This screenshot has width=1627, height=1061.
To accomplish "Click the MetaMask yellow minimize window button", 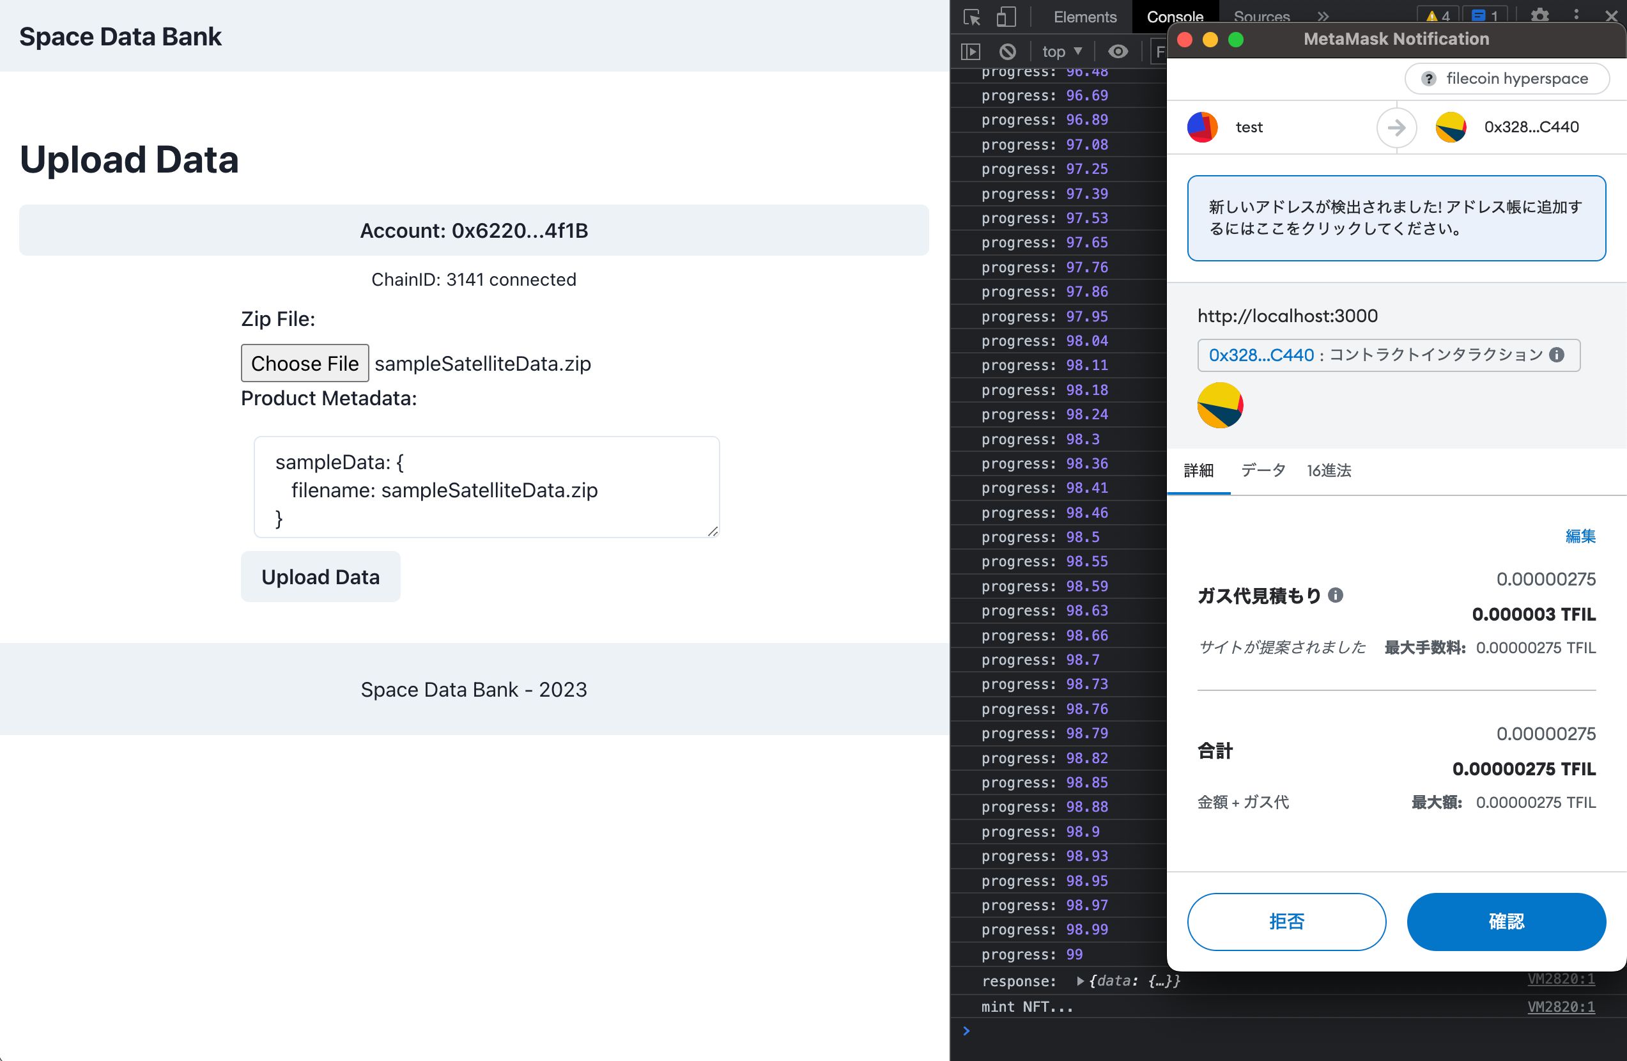I will (x=1210, y=40).
